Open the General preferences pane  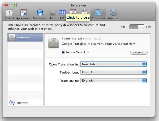pos(9,14)
